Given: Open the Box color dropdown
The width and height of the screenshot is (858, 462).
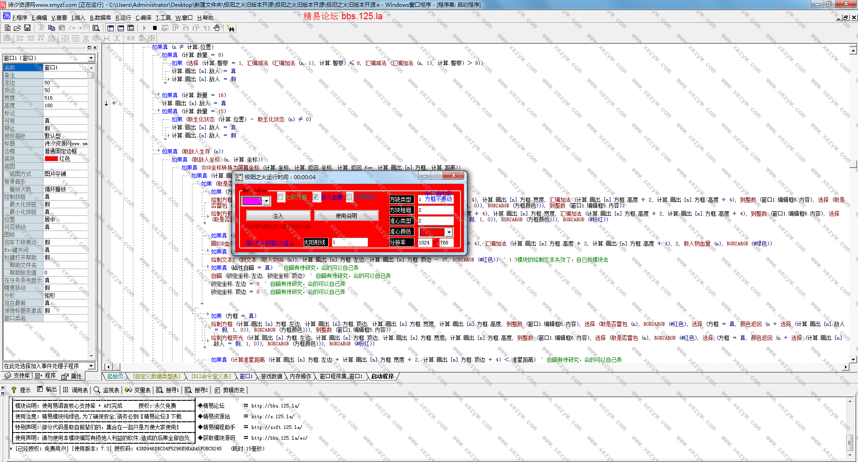Looking at the screenshot, I should tap(266, 201).
